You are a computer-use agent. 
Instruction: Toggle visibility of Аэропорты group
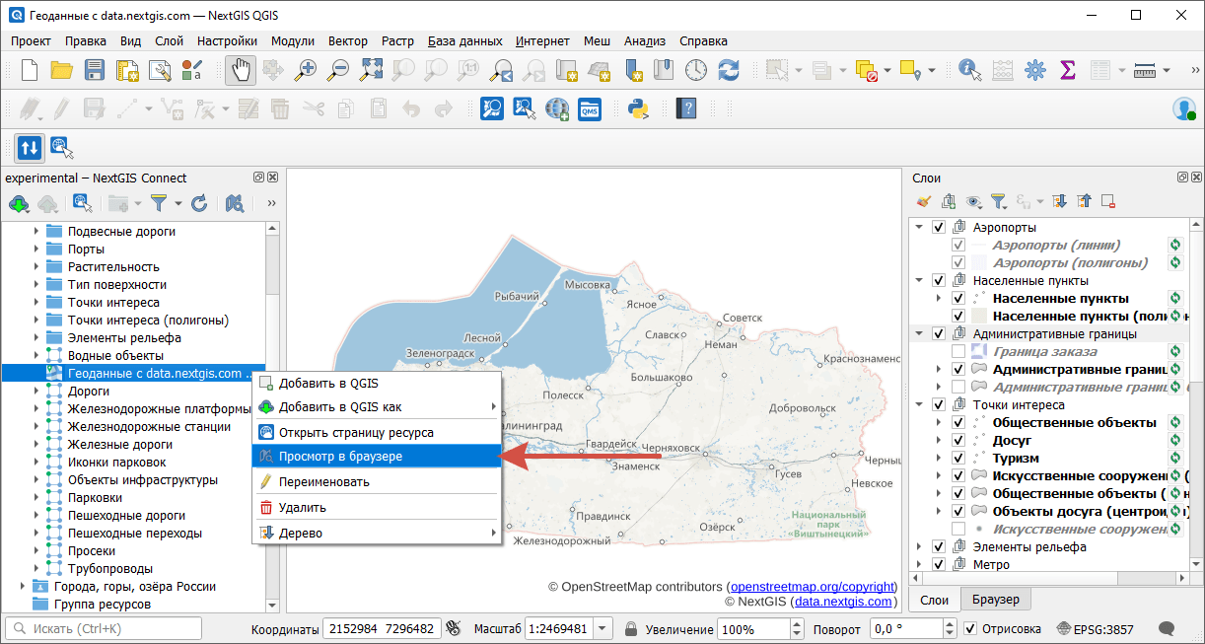coord(939,228)
